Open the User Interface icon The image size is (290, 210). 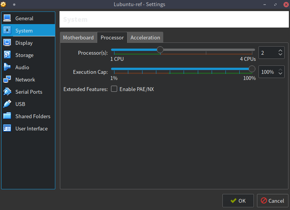(7, 129)
